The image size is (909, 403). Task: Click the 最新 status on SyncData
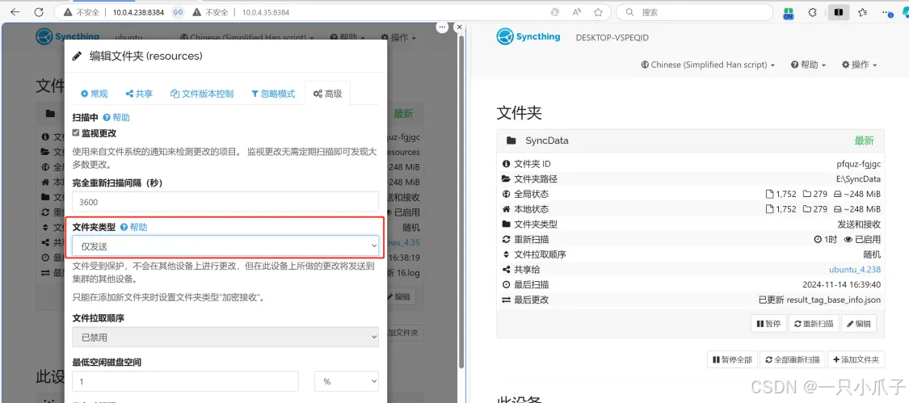pos(864,141)
